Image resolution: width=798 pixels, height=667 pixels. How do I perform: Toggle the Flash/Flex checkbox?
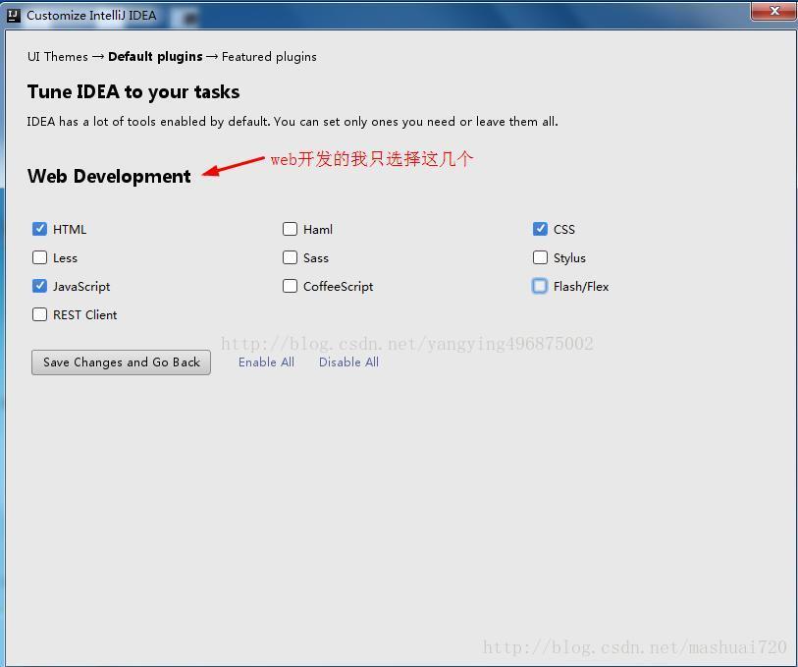(540, 286)
